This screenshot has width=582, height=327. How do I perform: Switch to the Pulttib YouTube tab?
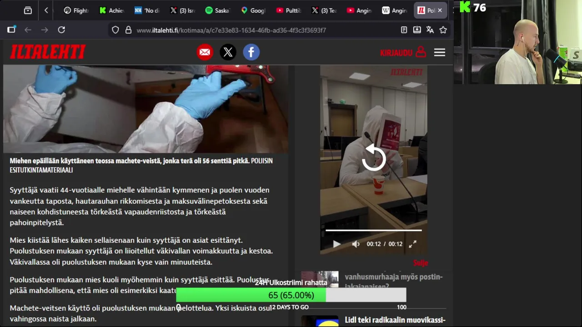tap(288, 10)
